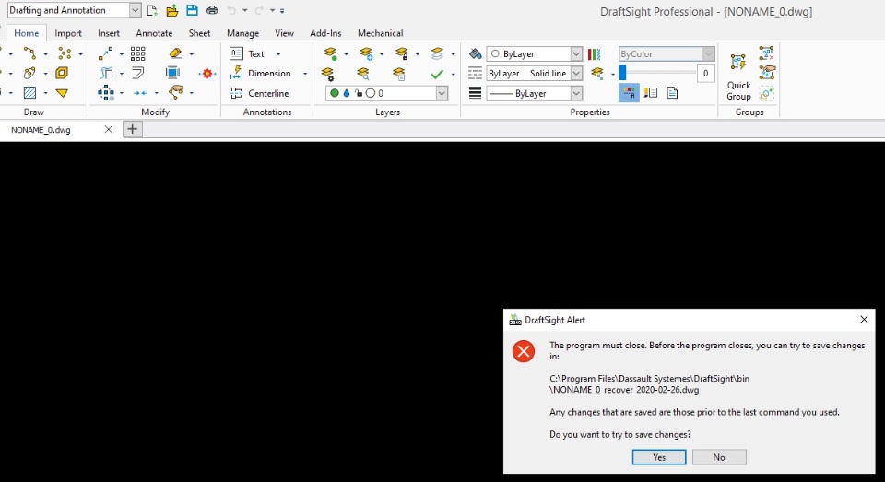Click the transparency slider handle

[x=622, y=72]
